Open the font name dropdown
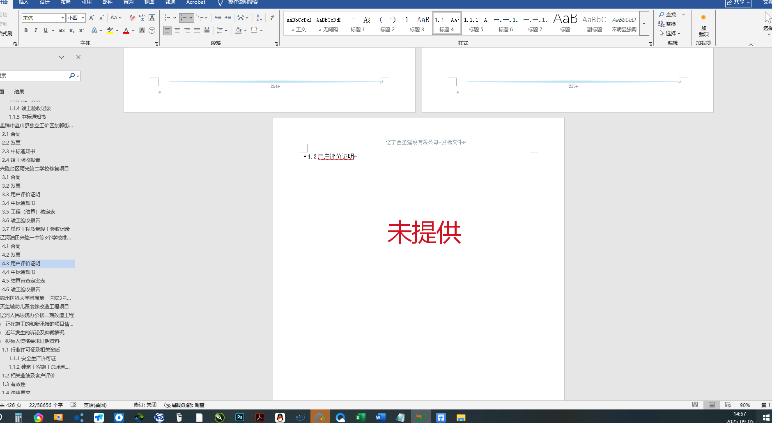The image size is (772, 423). coord(62,18)
